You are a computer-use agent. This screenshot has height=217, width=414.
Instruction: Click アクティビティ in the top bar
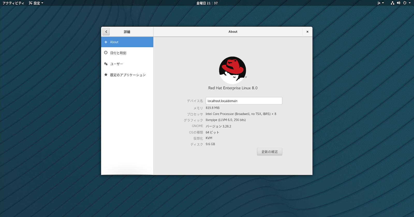click(13, 3)
